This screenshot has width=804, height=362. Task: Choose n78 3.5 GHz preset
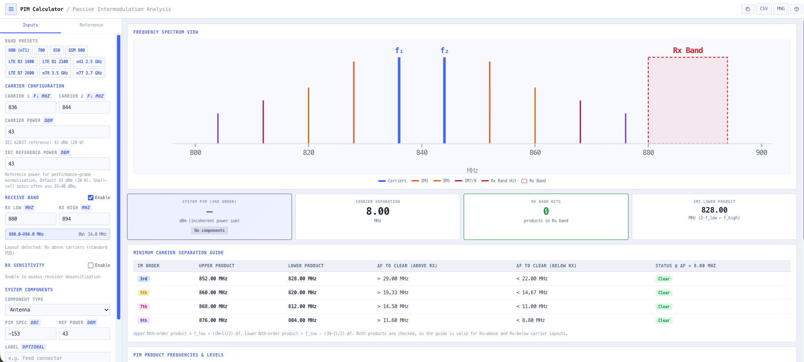point(55,73)
